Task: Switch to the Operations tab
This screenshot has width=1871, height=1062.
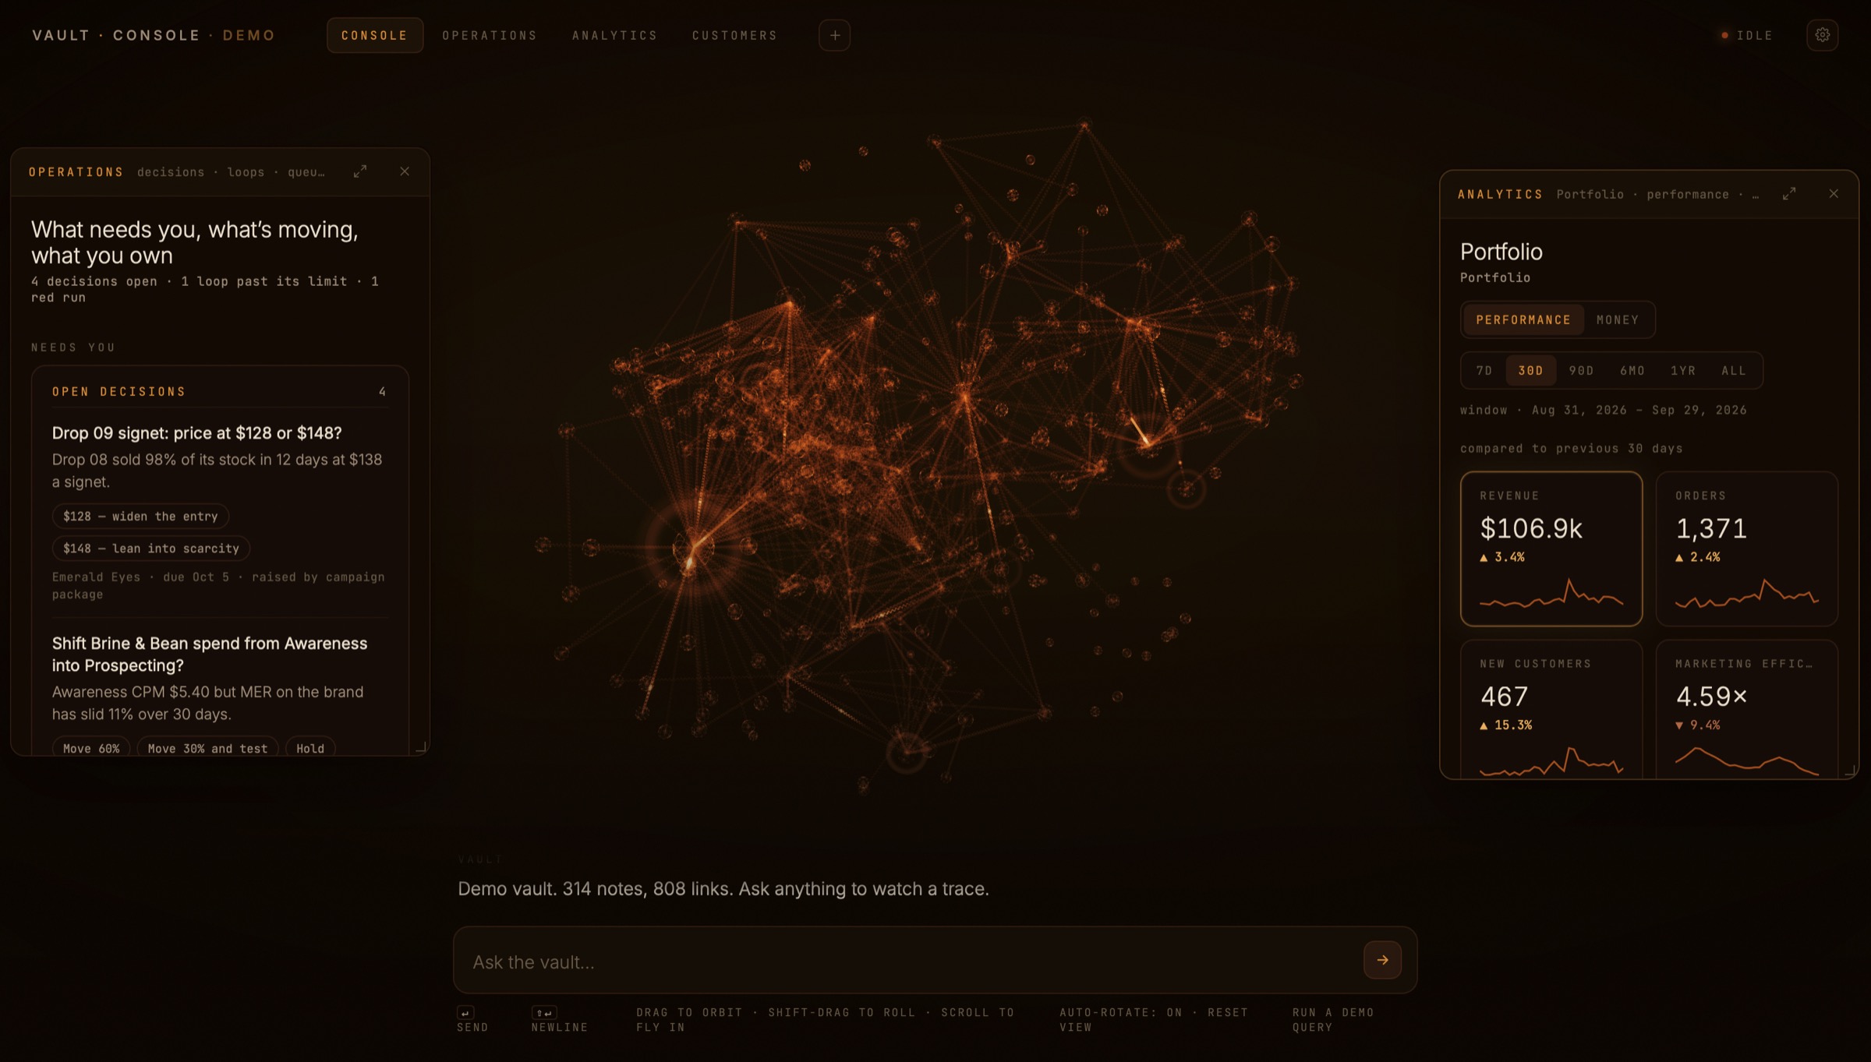Action: coord(490,35)
